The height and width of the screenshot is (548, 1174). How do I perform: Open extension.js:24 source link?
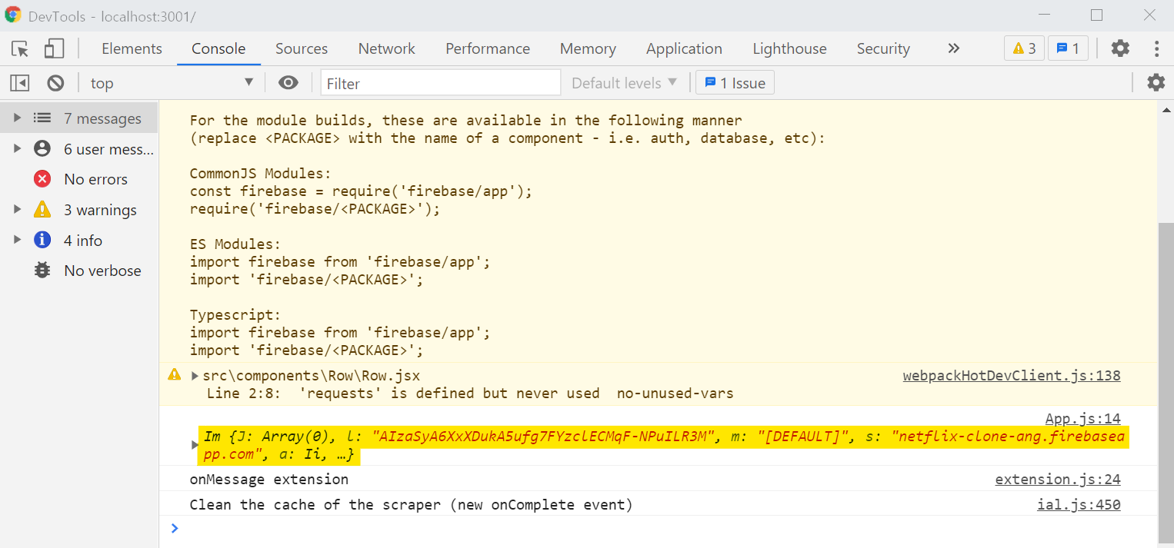pyautogui.click(x=1058, y=480)
